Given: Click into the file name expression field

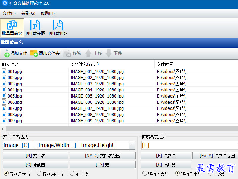Looking at the screenshot, I should (66, 145).
